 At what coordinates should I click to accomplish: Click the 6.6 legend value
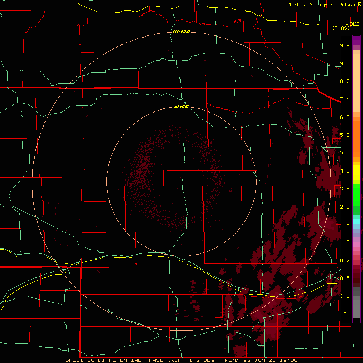tap(345, 117)
